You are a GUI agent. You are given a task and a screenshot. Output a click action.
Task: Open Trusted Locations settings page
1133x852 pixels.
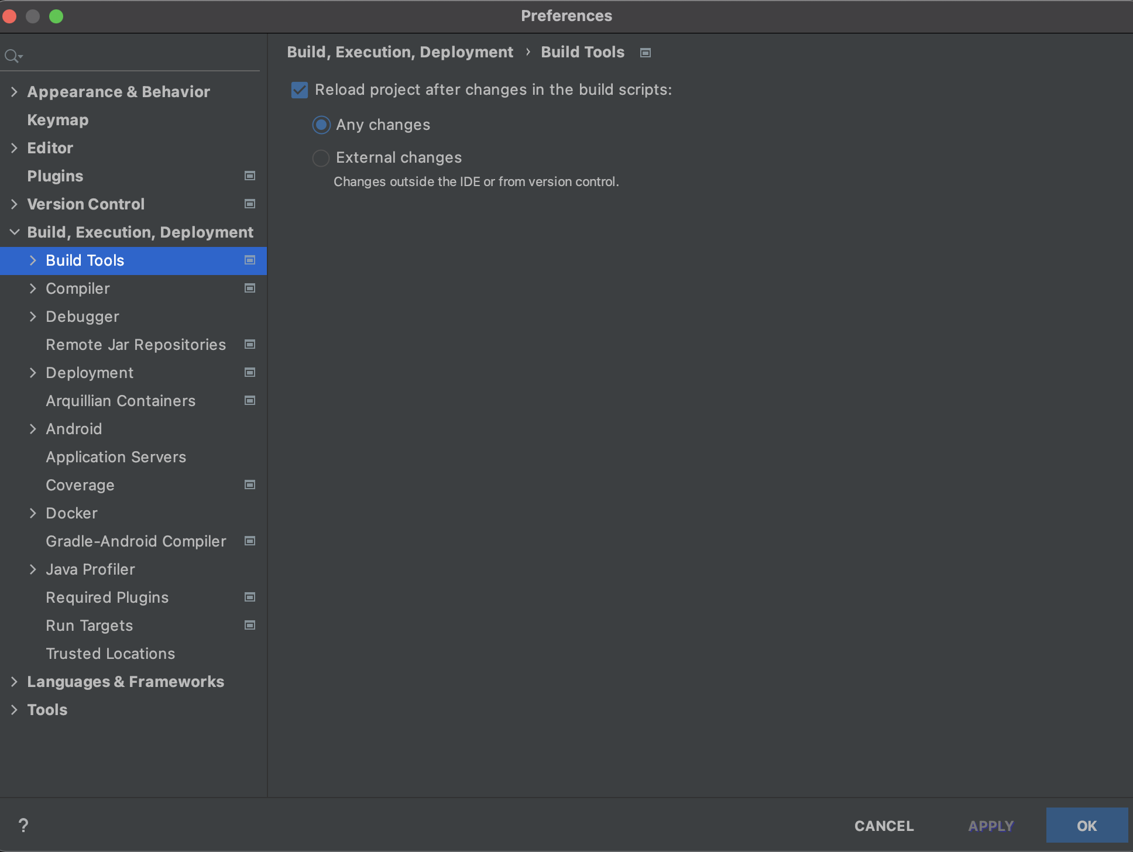110,654
